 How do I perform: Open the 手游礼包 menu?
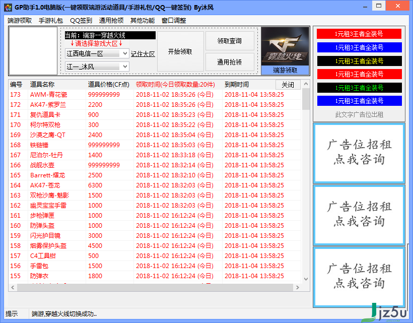click(50, 21)
